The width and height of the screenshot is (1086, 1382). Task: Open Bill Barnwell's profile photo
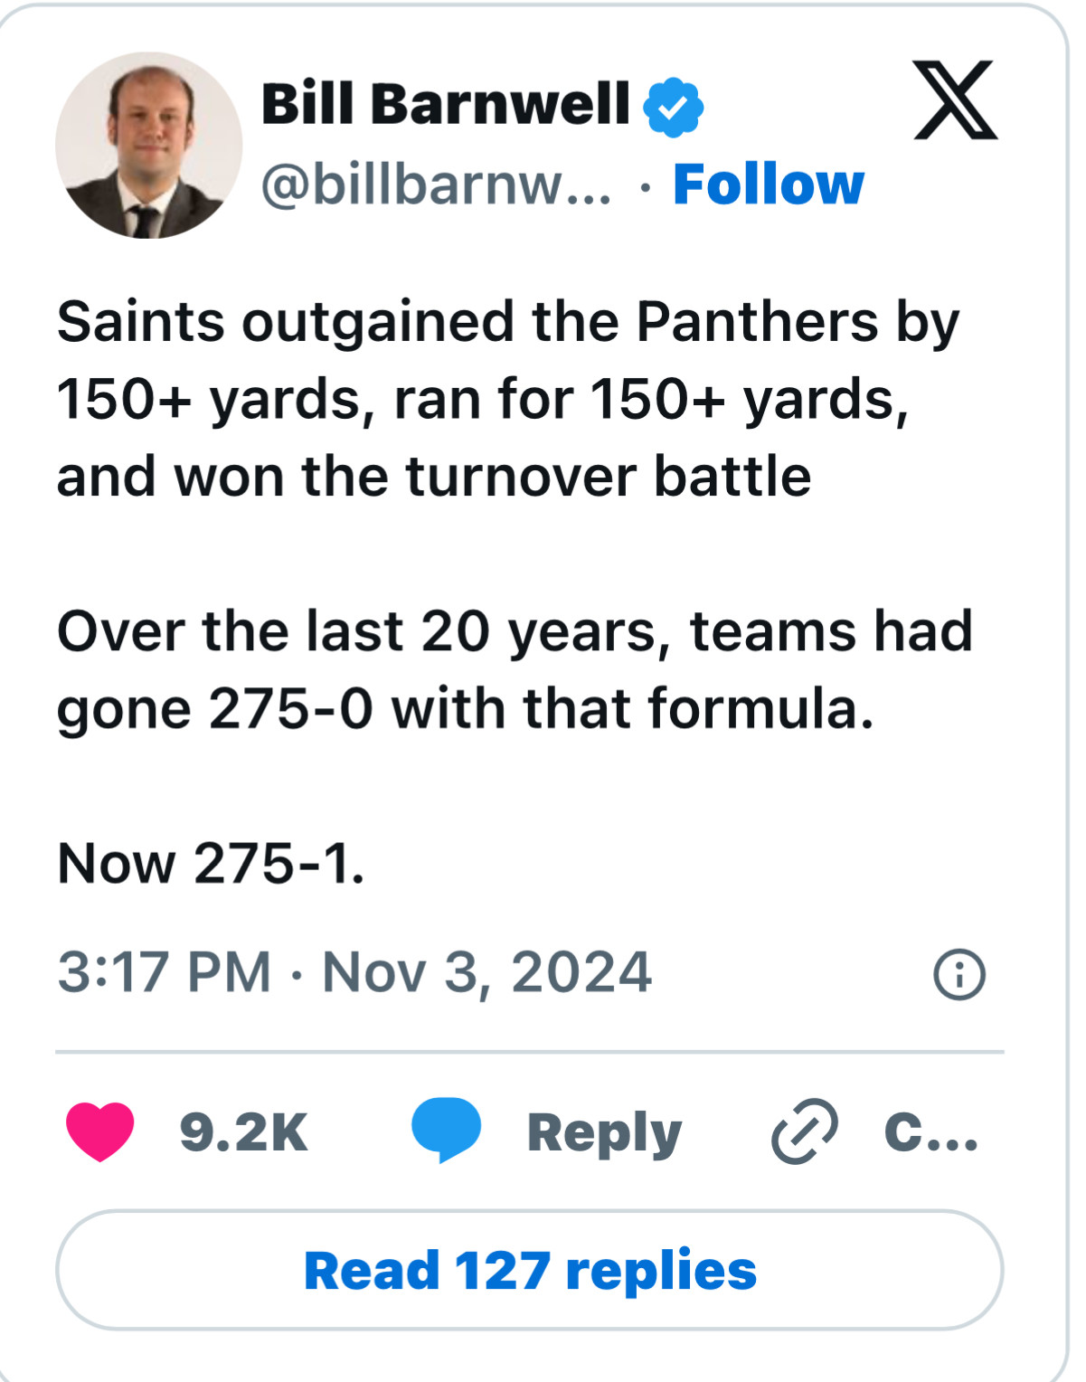tap(148, 145)
